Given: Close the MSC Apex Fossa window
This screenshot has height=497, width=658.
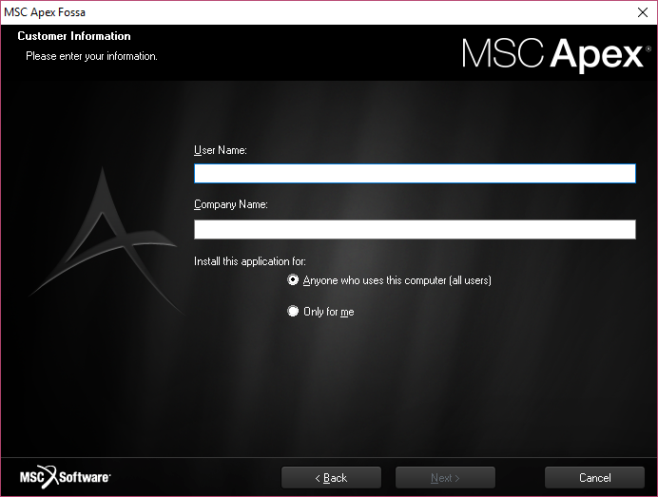Looking at the screenshot, I should click(643, 12).
